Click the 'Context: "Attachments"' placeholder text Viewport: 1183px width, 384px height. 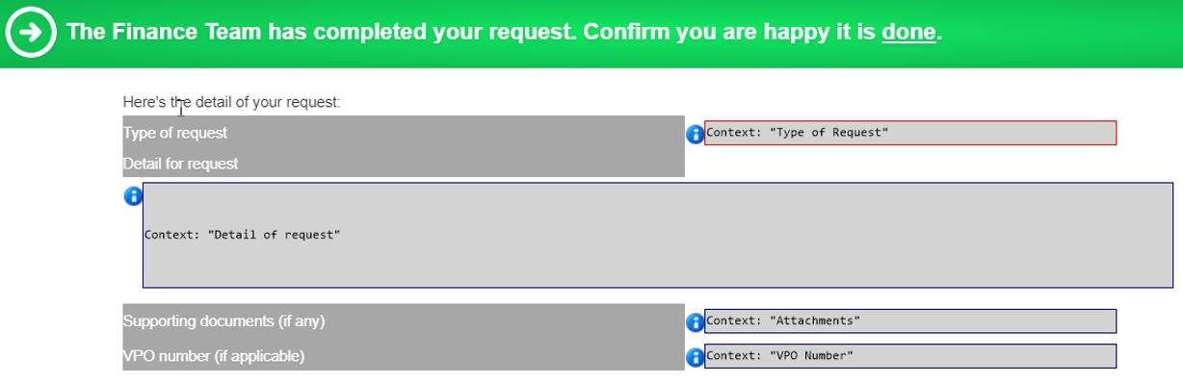[783, 320]
